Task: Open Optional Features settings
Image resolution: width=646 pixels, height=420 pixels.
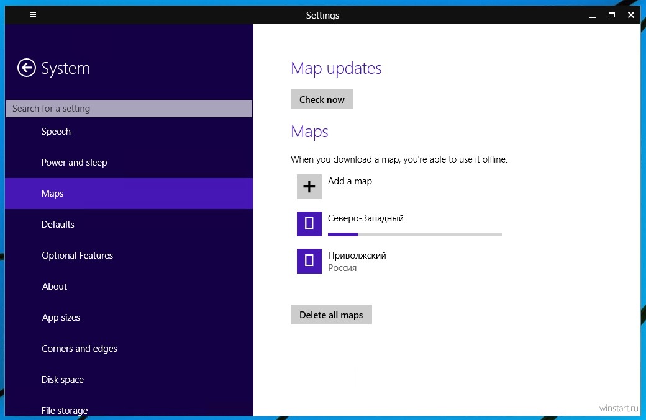Action: point(129,256)
